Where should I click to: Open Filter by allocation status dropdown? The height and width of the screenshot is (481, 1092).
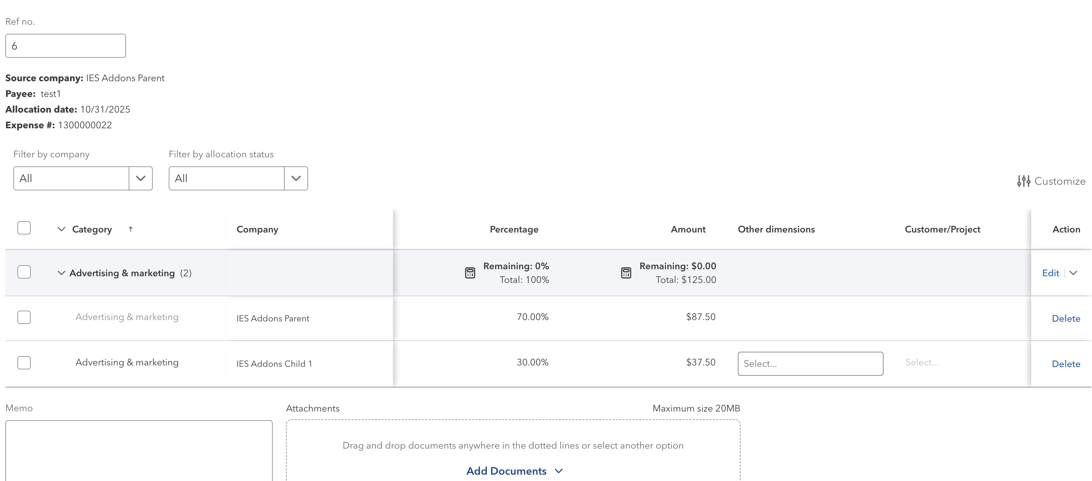point(296,178)
